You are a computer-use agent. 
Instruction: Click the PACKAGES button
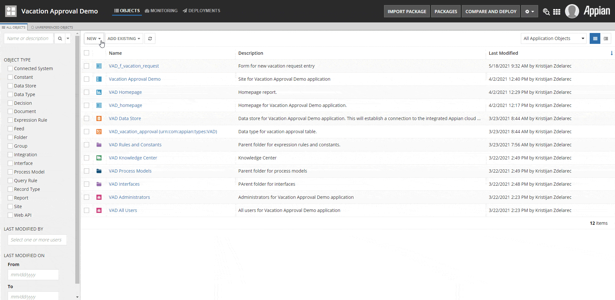point(446,11)
